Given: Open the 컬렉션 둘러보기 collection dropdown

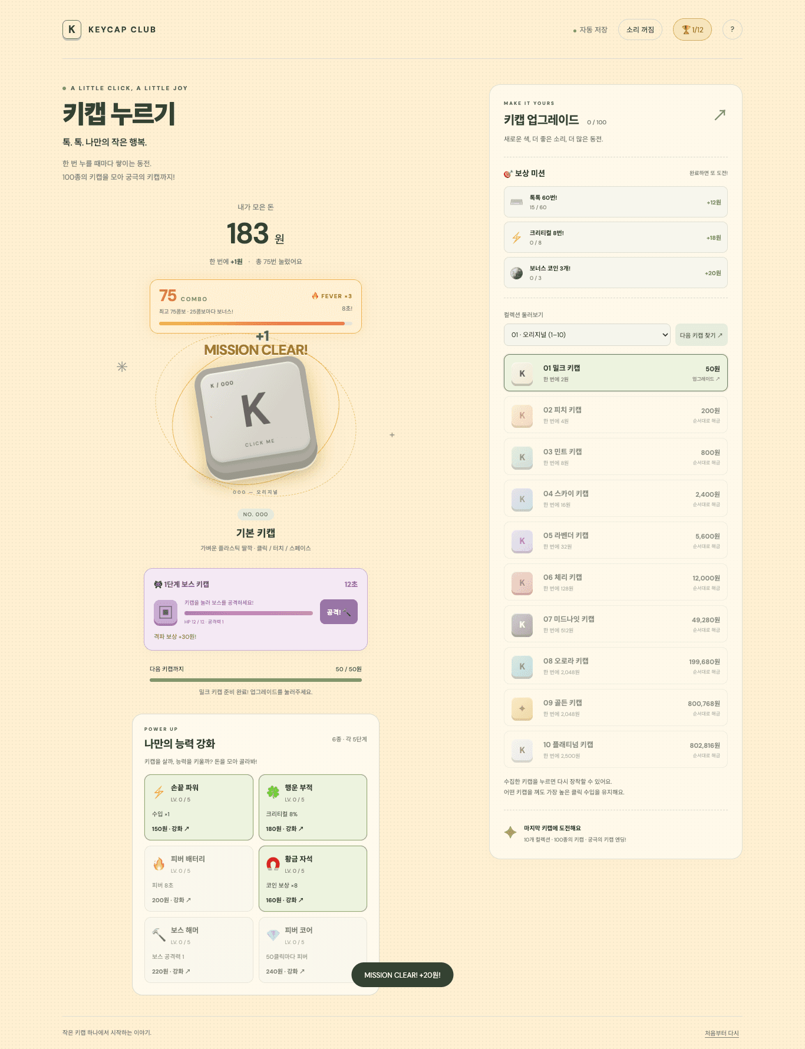Looking at the screenshot, I should coord(588,335).
